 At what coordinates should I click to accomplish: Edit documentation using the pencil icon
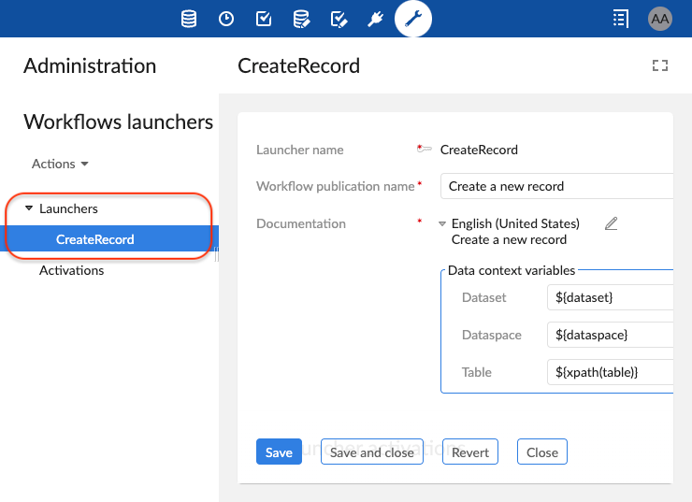tap(611, 223)
